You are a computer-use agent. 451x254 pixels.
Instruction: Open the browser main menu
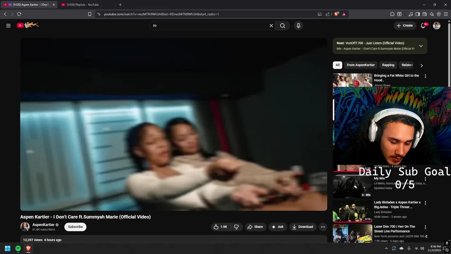pyautogui.click(x=446, y=14)
